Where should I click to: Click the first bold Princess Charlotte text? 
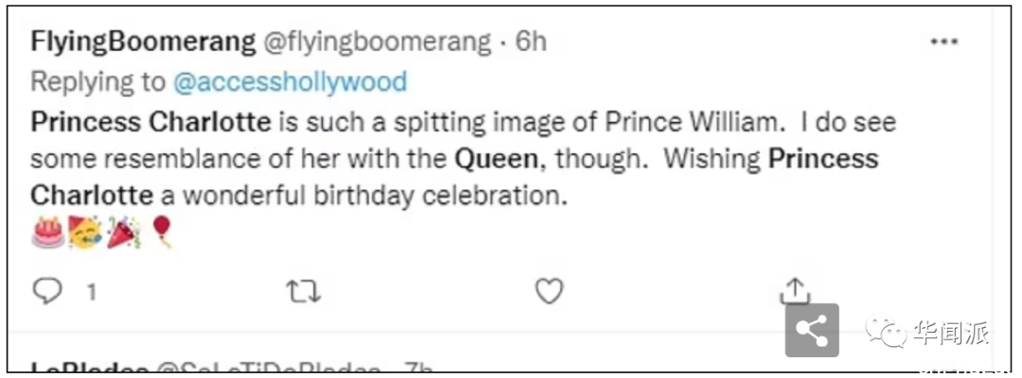coord(150,122)
